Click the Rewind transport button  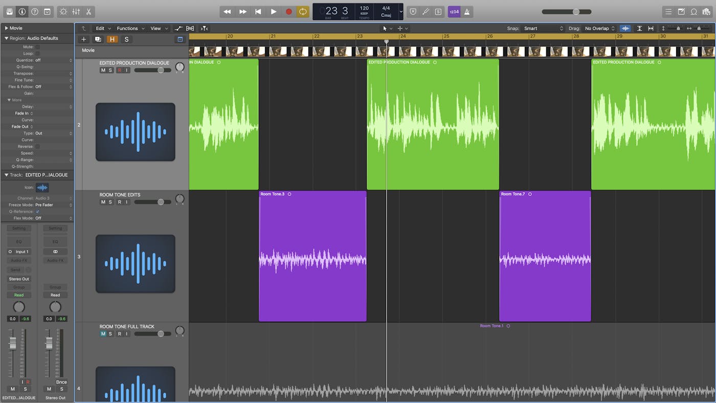tap(227, 11)
